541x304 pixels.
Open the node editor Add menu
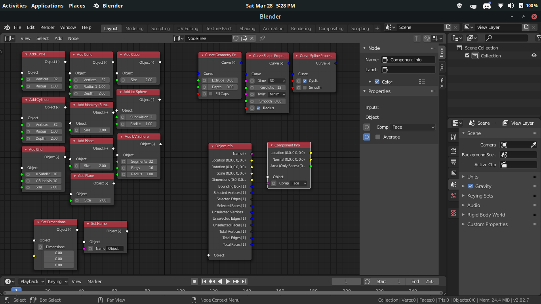pyautogui.click(x=58, y=38)
